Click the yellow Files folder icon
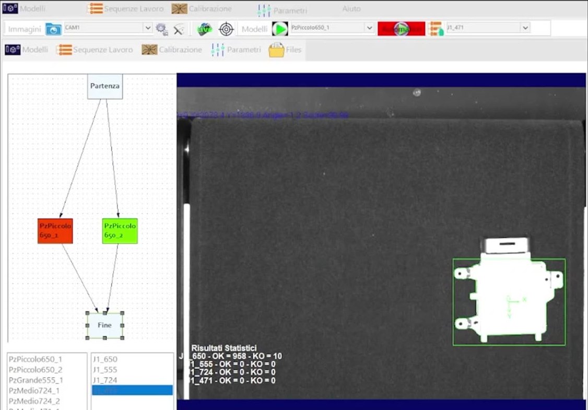This screenshot has height=410, width=588. pos(276,50)
